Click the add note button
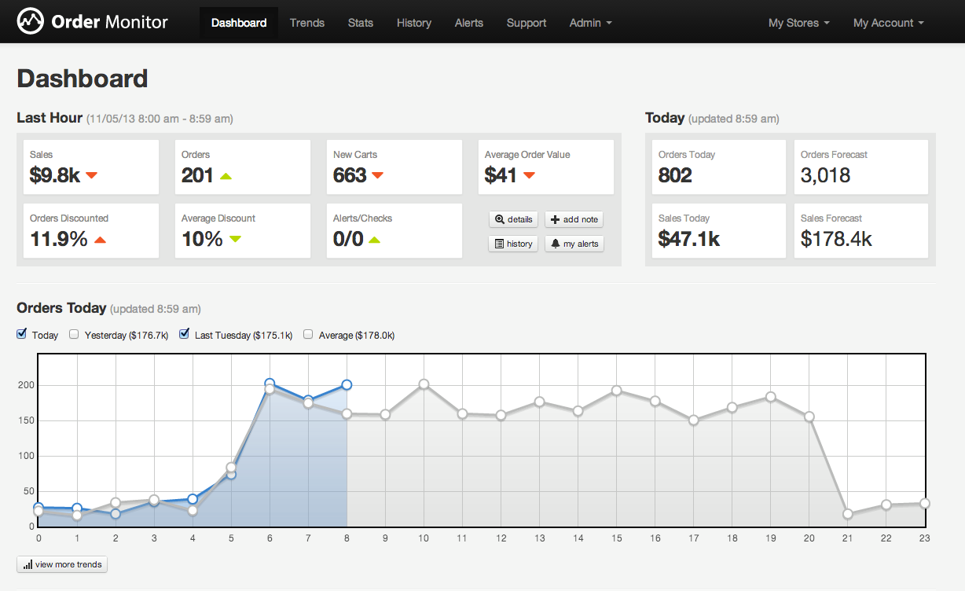965x591 pixels. pos(574,219)
